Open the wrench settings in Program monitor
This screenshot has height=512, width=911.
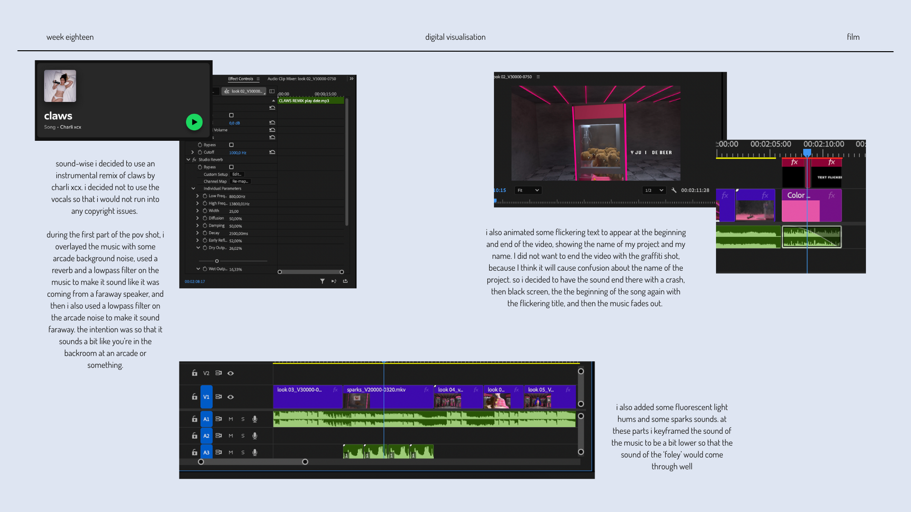point(674,190)
